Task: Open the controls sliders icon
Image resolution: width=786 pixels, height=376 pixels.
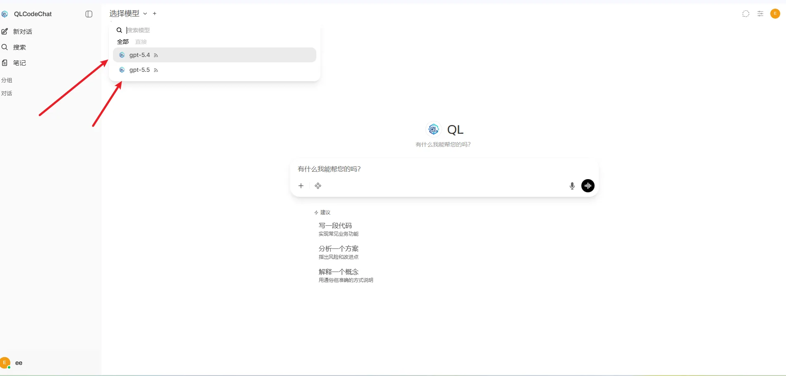Action: [x=760, y=14]
